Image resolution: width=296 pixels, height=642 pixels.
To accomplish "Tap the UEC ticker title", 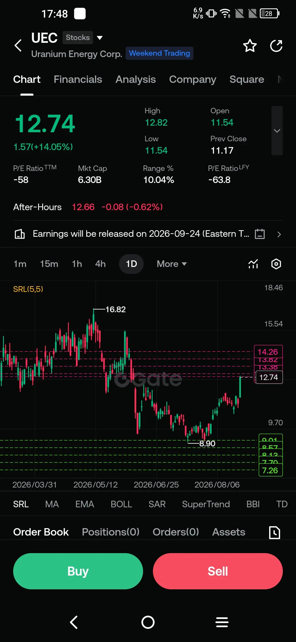I will 44,38.
